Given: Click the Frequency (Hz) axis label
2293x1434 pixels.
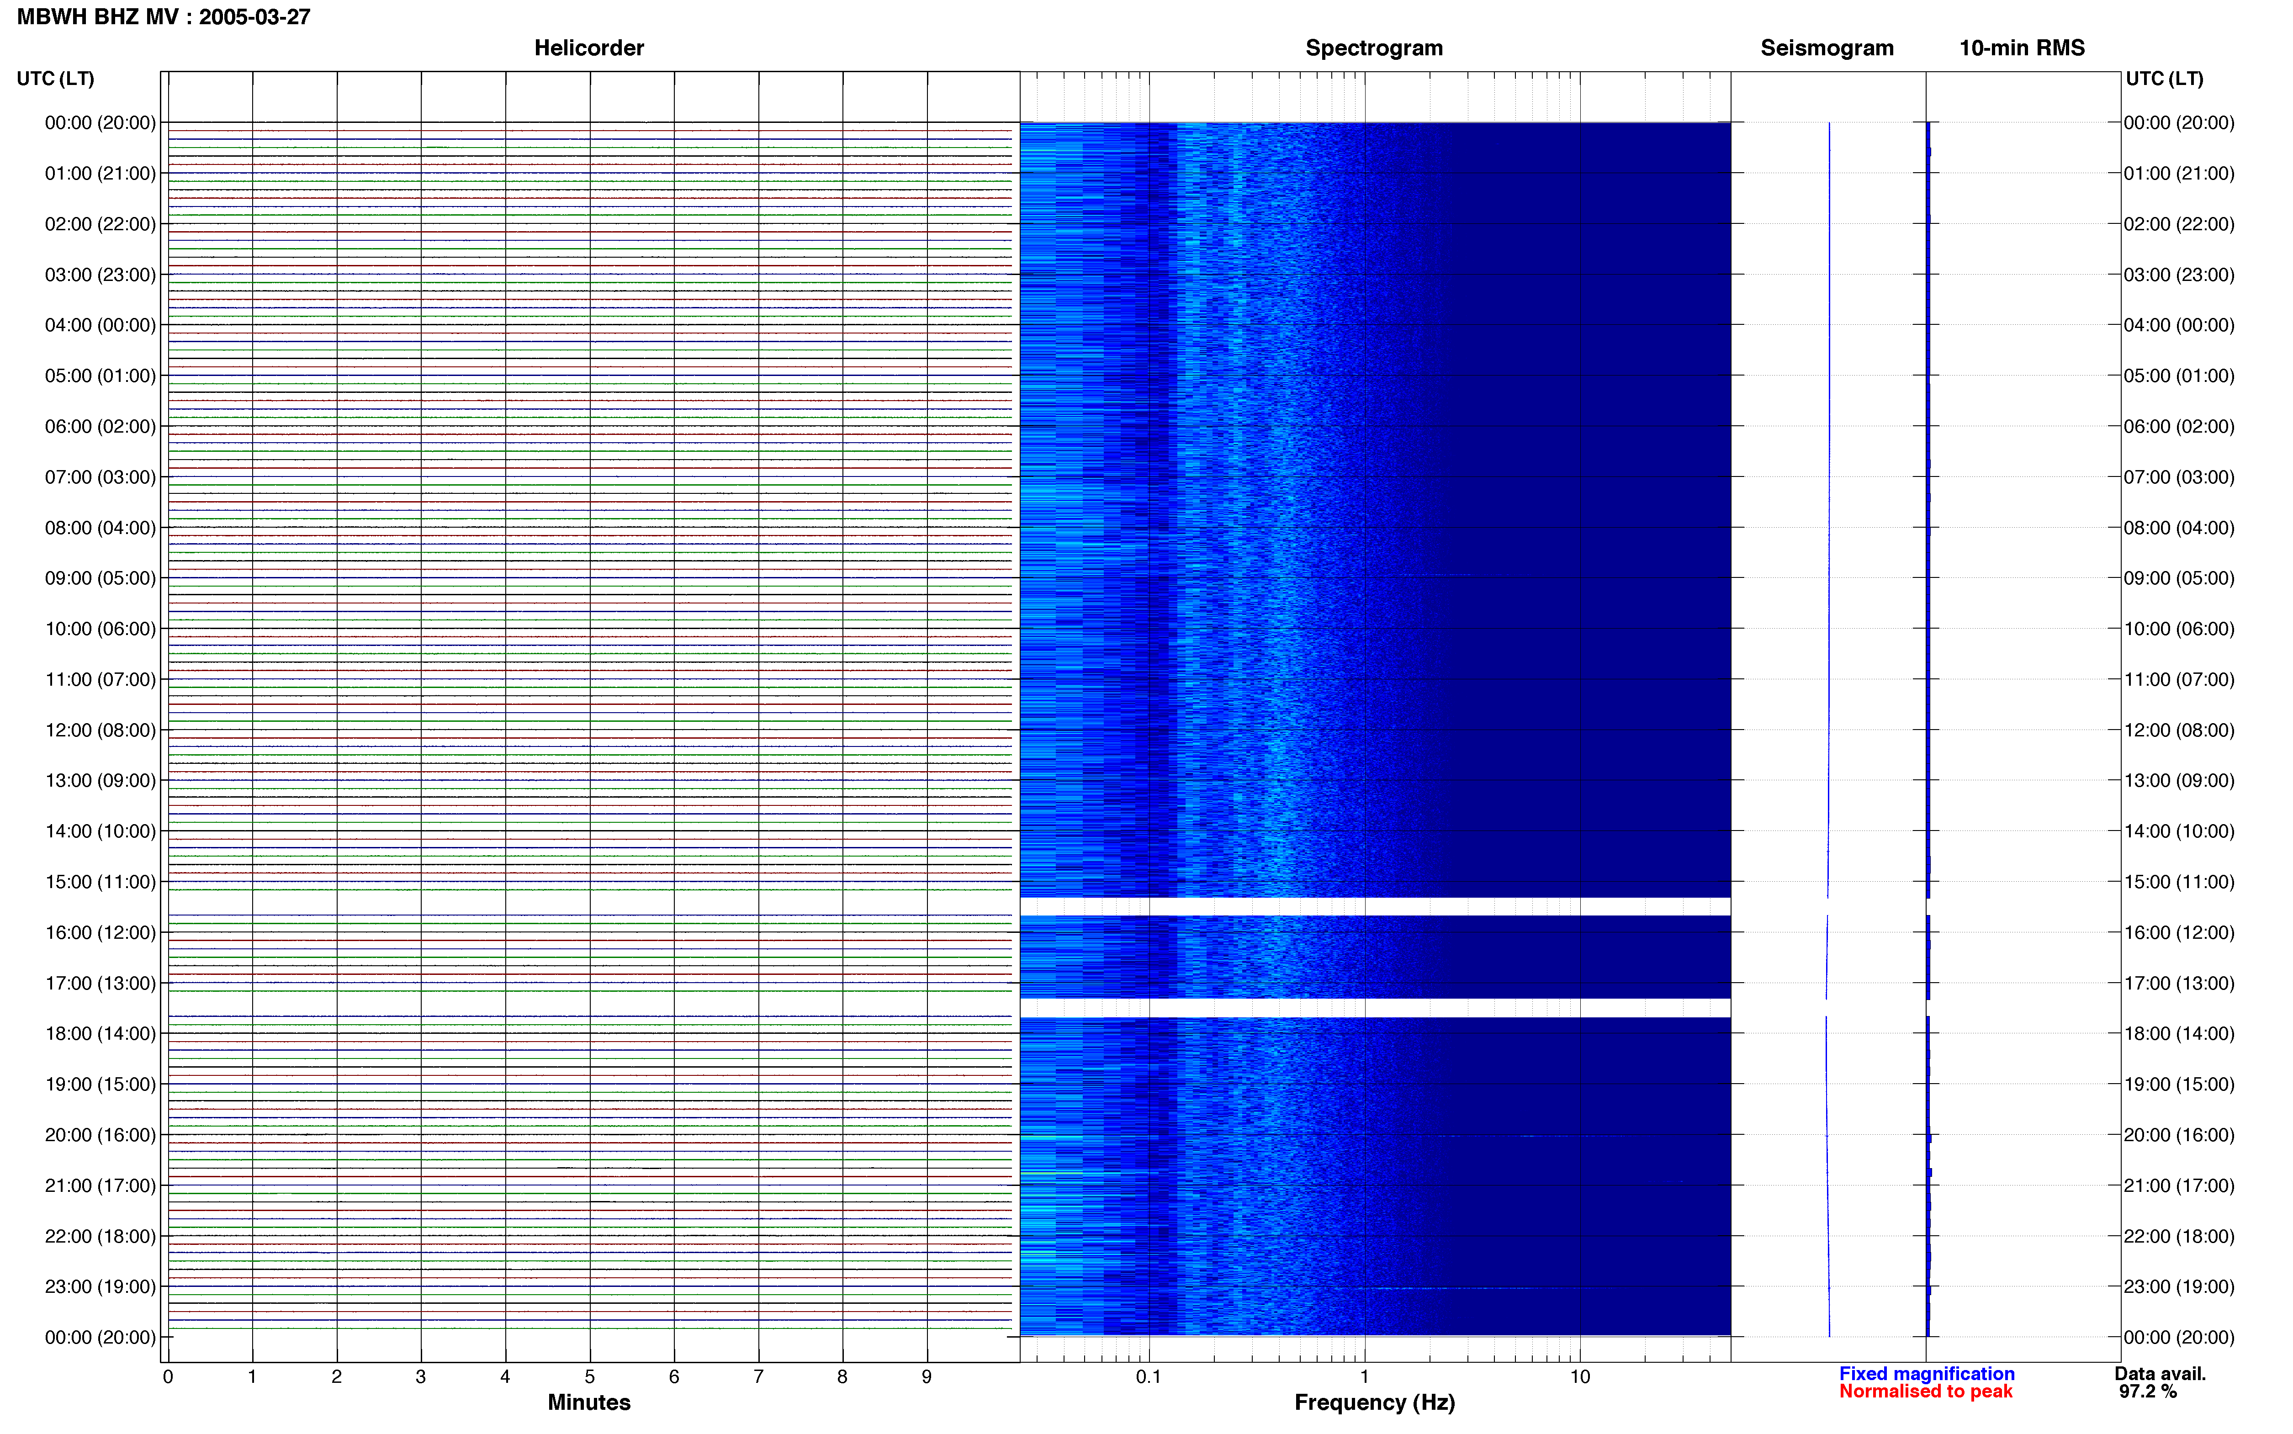Looking at the screenshot, I should pos(1374,1402).
